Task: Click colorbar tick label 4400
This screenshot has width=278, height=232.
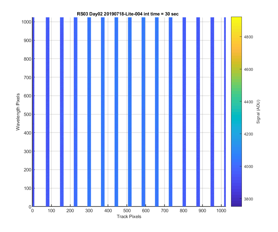Action: (248, 102)
